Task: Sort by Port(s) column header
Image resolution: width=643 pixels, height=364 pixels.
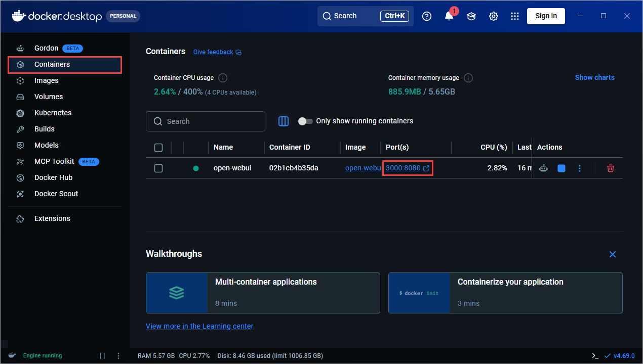Action: [x=397, y=147]
